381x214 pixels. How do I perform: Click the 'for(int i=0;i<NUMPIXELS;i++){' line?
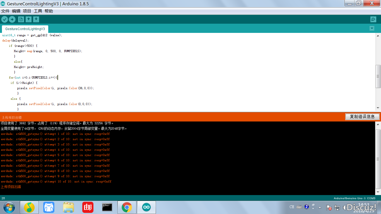point(33,77)
